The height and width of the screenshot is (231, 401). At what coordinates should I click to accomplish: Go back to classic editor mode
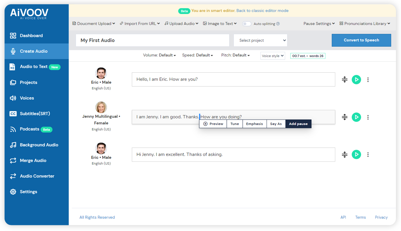pyautogui.click(x=262, y=11)
